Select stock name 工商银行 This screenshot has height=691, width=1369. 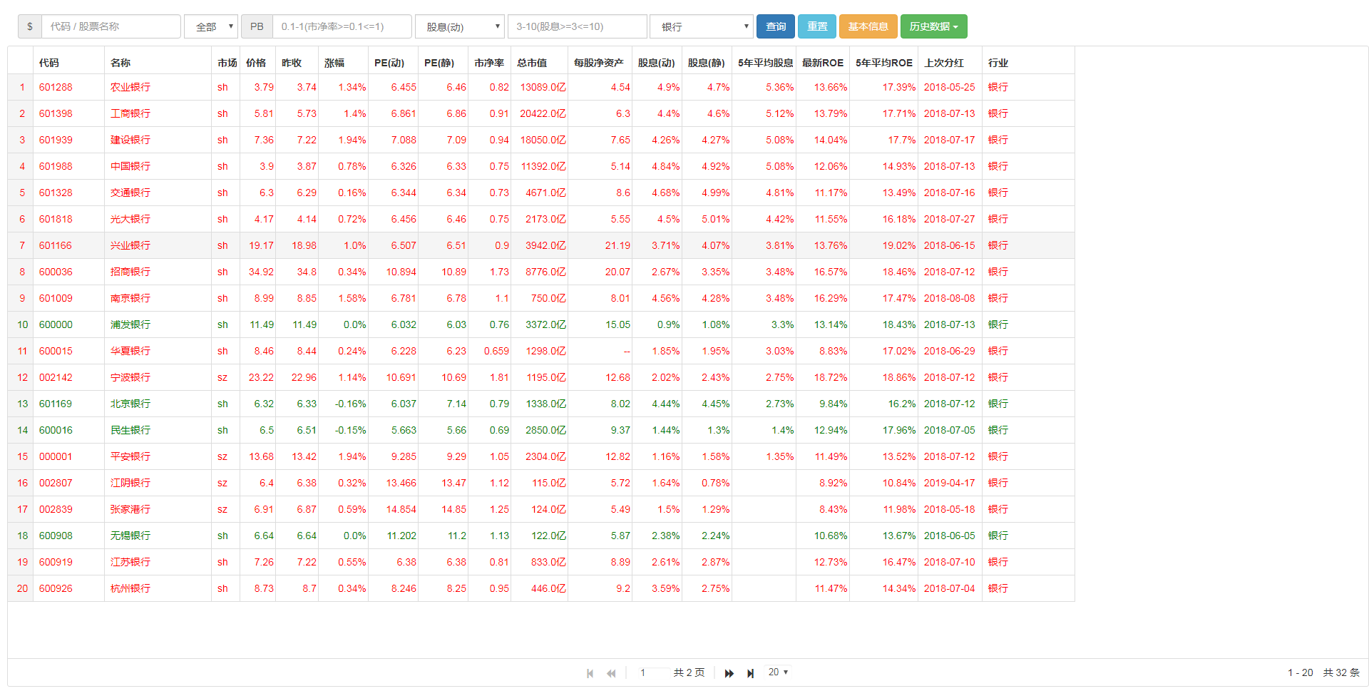tap(130, 113)
